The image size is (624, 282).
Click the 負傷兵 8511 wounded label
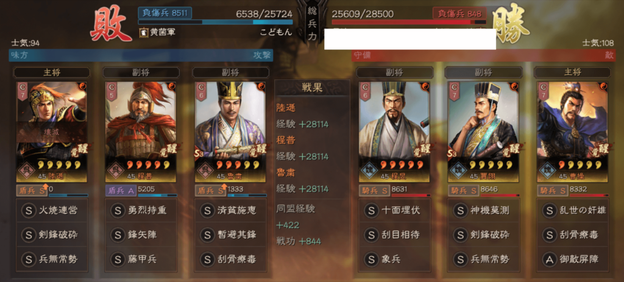pyautogui.click(x=165, y=13)
